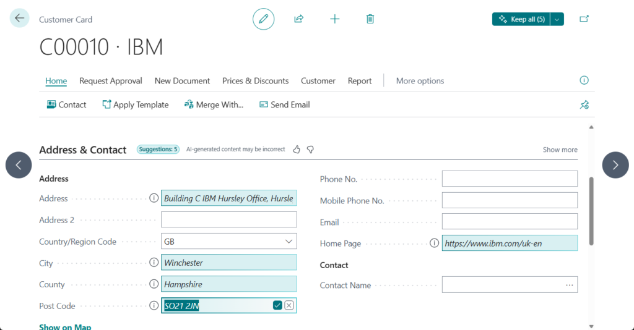Click the pencil edit icon

click(x=263, y=19)
